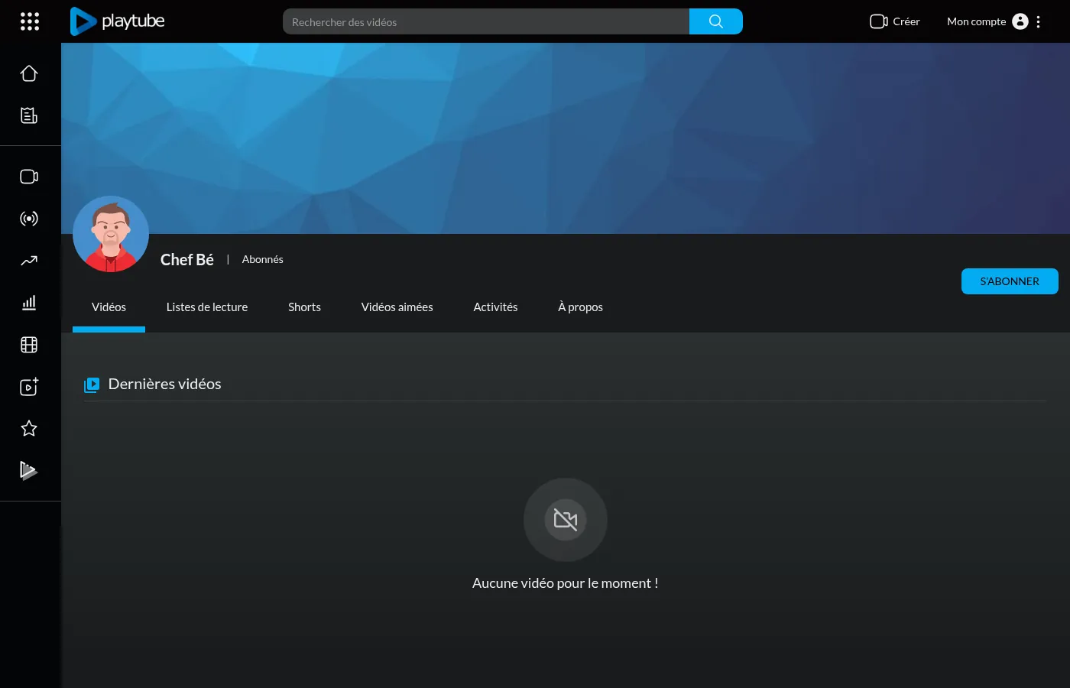Switch to the Activités tab
The height and width of the screenshot is (688, 1070).
point(495,307)
